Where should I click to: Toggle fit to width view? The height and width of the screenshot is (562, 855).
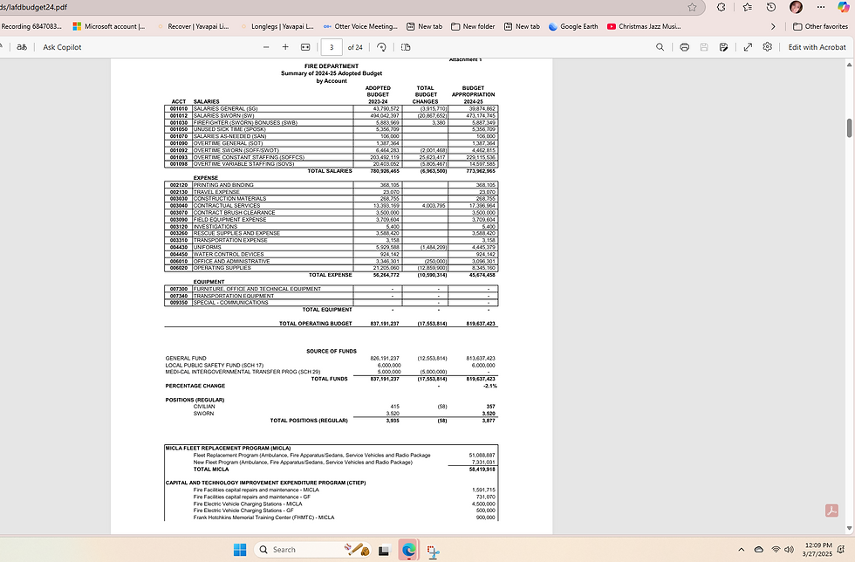click(x=305, y=47)
